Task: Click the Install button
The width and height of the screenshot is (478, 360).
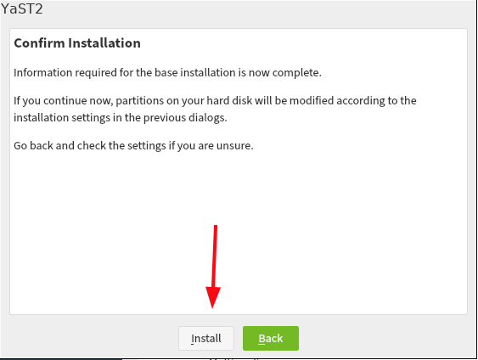Action: click(206, 338)
